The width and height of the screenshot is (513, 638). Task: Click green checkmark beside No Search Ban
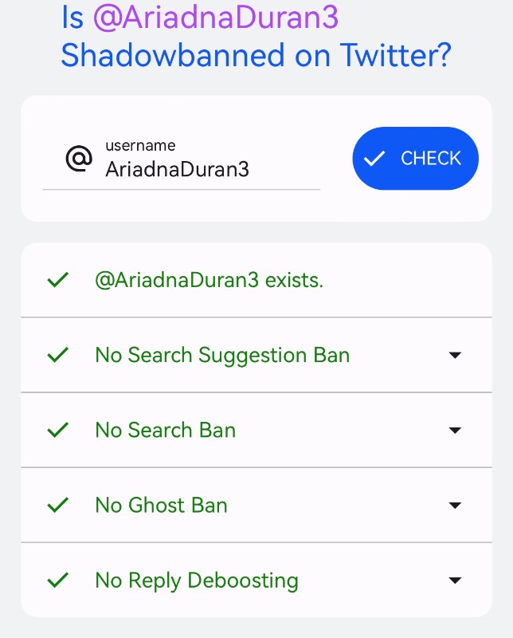point(57,430)
